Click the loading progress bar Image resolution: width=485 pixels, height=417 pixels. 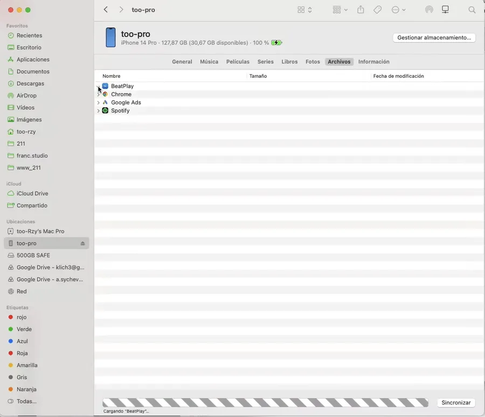pos(265,402)
